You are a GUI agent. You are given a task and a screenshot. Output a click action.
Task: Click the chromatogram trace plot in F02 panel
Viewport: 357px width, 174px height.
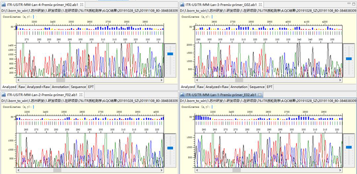[90, 150]
